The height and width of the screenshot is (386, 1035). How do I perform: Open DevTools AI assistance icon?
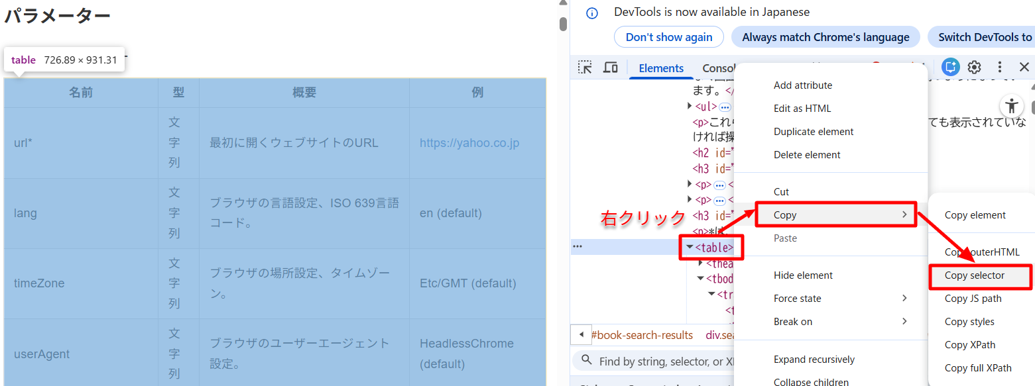click(951, 67)
